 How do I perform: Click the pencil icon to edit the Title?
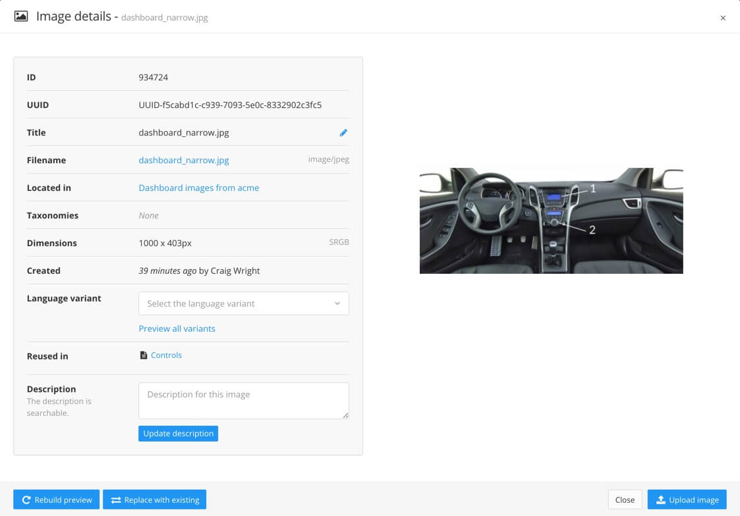coord(343,132)
